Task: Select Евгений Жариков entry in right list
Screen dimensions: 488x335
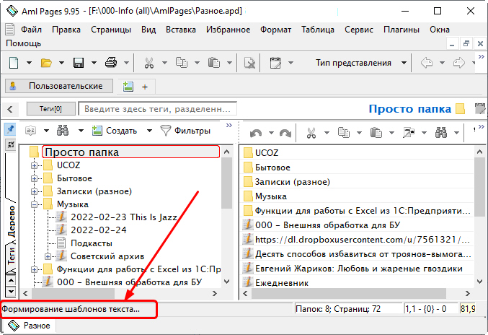Action: [358, 269]
